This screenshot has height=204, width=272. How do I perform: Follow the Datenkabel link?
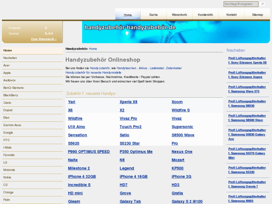174,68
